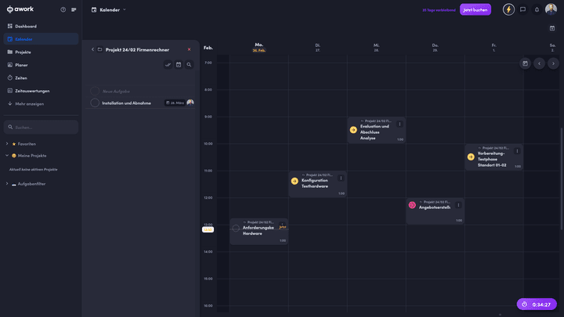The width and height of the screenshot is (564, 317).
Task: Click the awork logo
Action: [20, 9]
